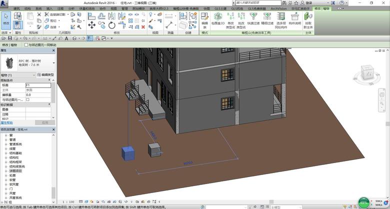This screenshot has width=390, height=209.
Task: Select the Modify arrow tool
Action: click(x=6, y=18)
